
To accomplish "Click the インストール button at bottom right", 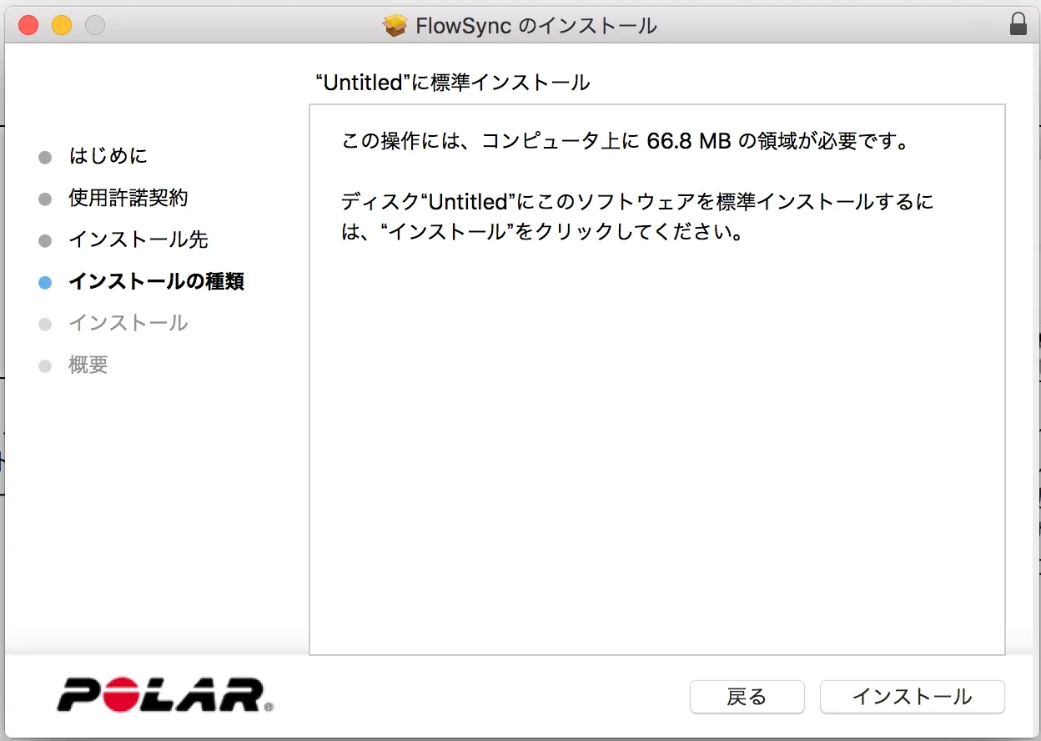I will click(x=912, y=697).
